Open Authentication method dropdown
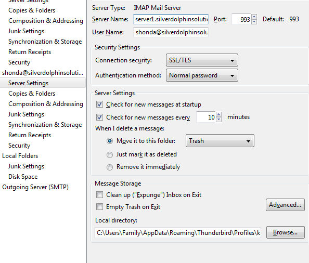309x263 pixels. [x=202, y=75]
